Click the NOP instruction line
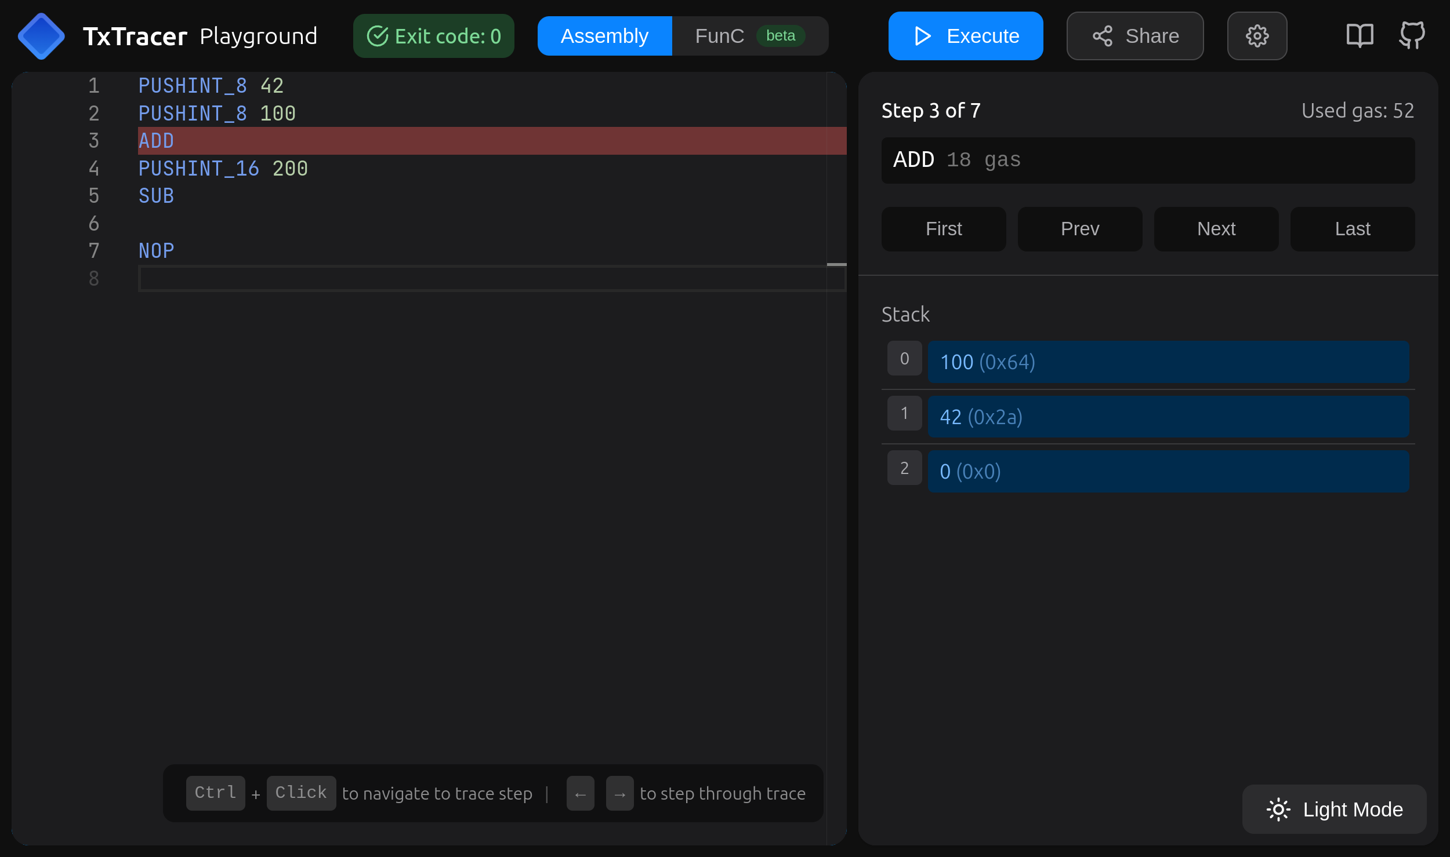The height and width of the screenshot is (857, 1450). click(156, 251)
